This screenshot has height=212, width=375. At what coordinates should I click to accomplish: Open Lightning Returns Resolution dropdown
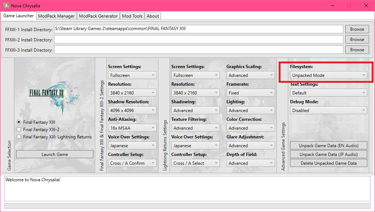coord(195,93)
